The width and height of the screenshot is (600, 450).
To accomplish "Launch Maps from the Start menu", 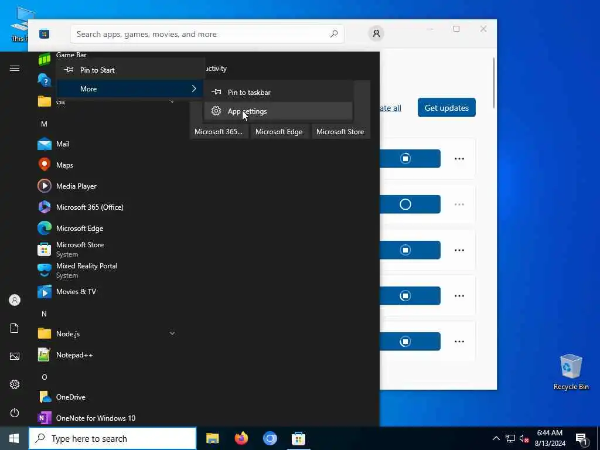I will 107,165.
